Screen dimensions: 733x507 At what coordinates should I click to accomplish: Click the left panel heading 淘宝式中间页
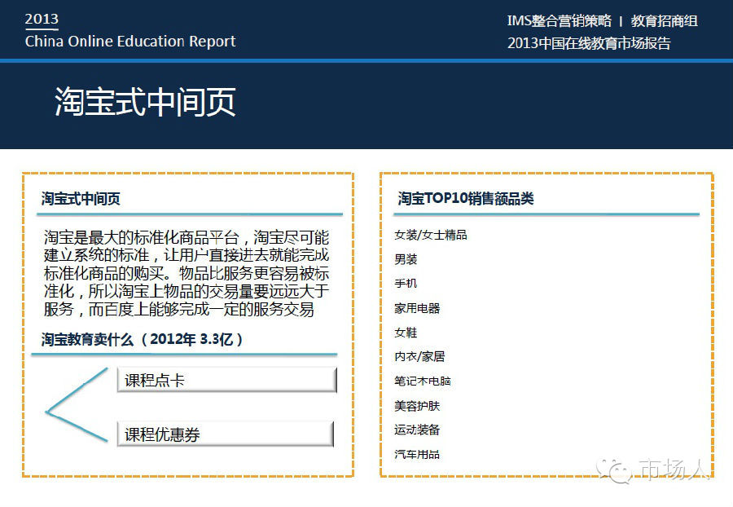pyautogui.click(x=81, y=199)
